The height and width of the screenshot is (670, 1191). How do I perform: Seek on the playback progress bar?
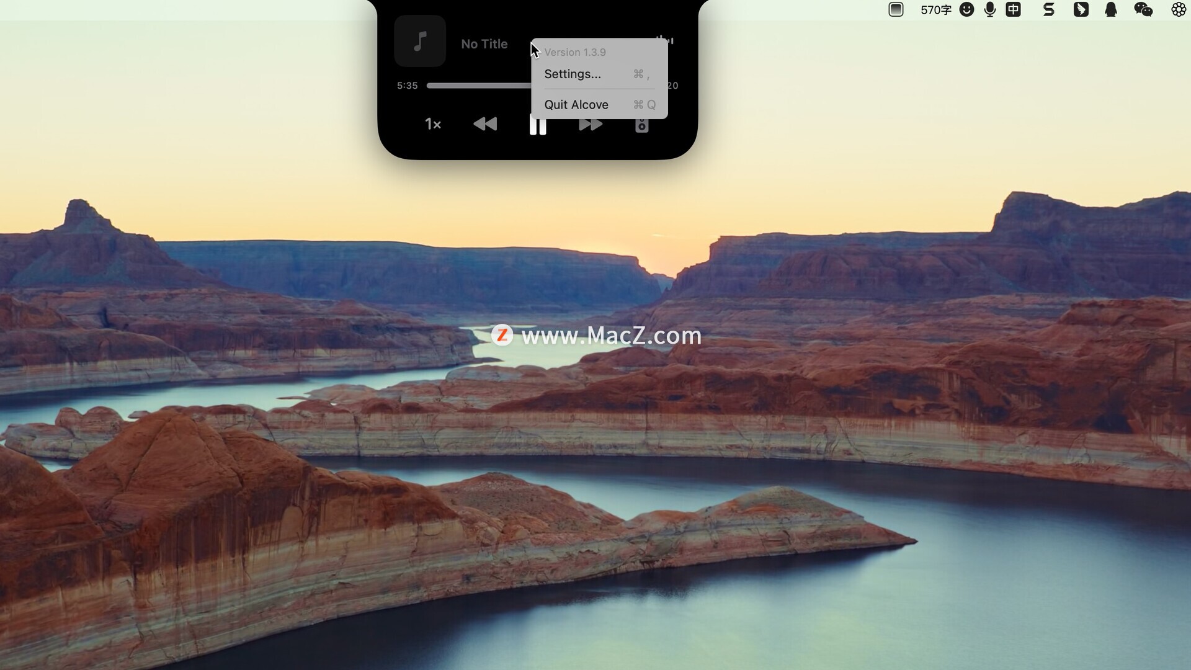tap(478, 86)
